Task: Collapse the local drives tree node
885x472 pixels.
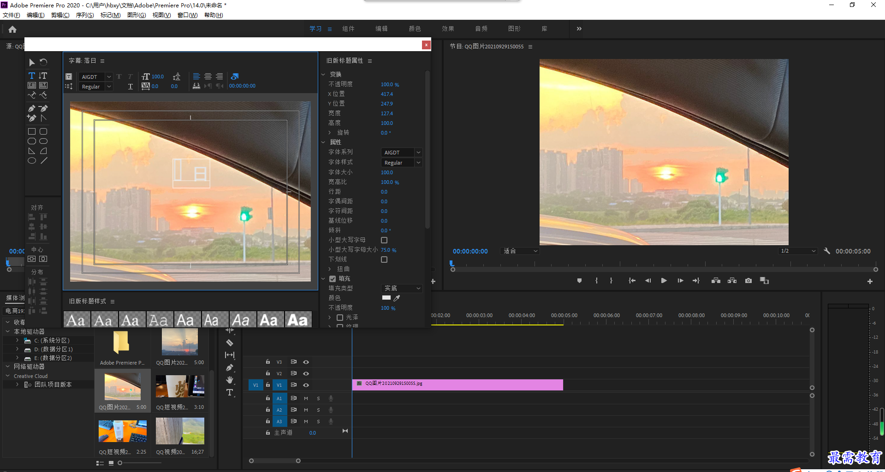Action: (8, 331)
